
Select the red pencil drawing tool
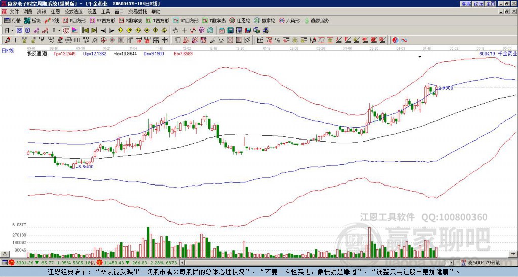pos(7,40)
